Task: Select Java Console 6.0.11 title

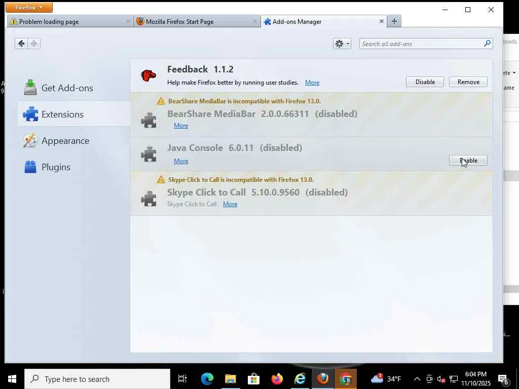Action: pos(210,148)
